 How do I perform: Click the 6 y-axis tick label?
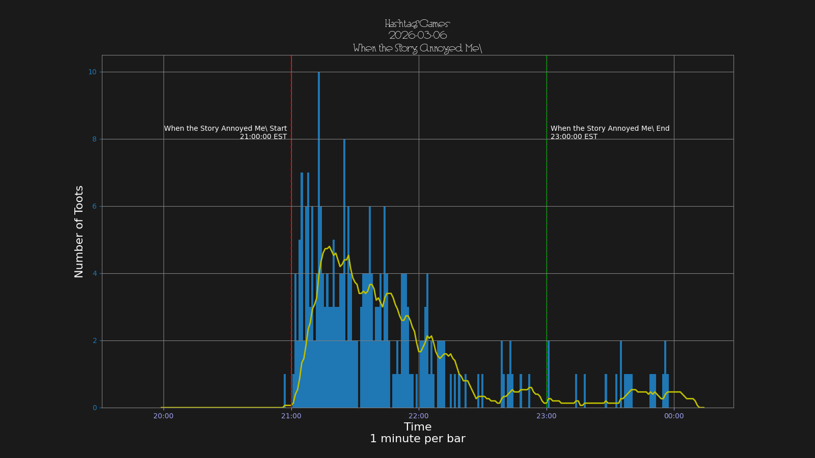pyautogui.click(x=94, y=206)
